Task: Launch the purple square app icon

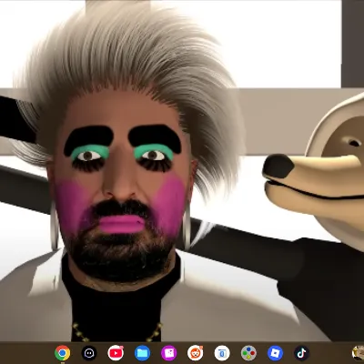Action: coord(169,353)
